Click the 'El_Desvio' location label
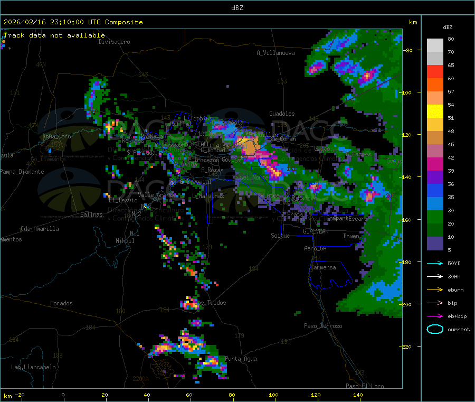Image resolution: width=475 pixels, height=402 pixels. coord(123,200)
